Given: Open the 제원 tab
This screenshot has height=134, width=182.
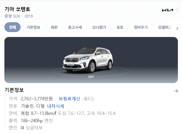Looking at the screenshot, I should coord(54,27).
